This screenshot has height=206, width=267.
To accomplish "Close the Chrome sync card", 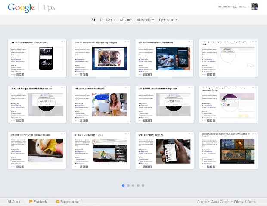I will tap(192, 42).
